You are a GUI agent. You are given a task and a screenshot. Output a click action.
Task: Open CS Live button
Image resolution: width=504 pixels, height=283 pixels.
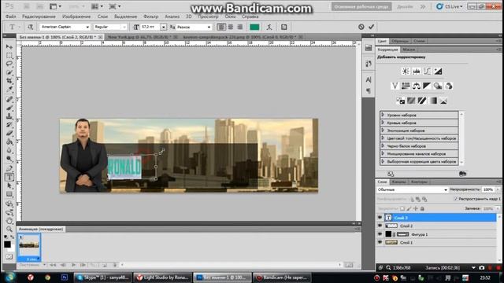[450, 6]
